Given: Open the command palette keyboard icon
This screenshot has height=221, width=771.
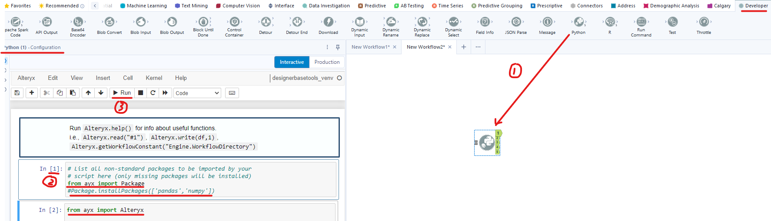Looking at the screenshot, I should [232, 92].
